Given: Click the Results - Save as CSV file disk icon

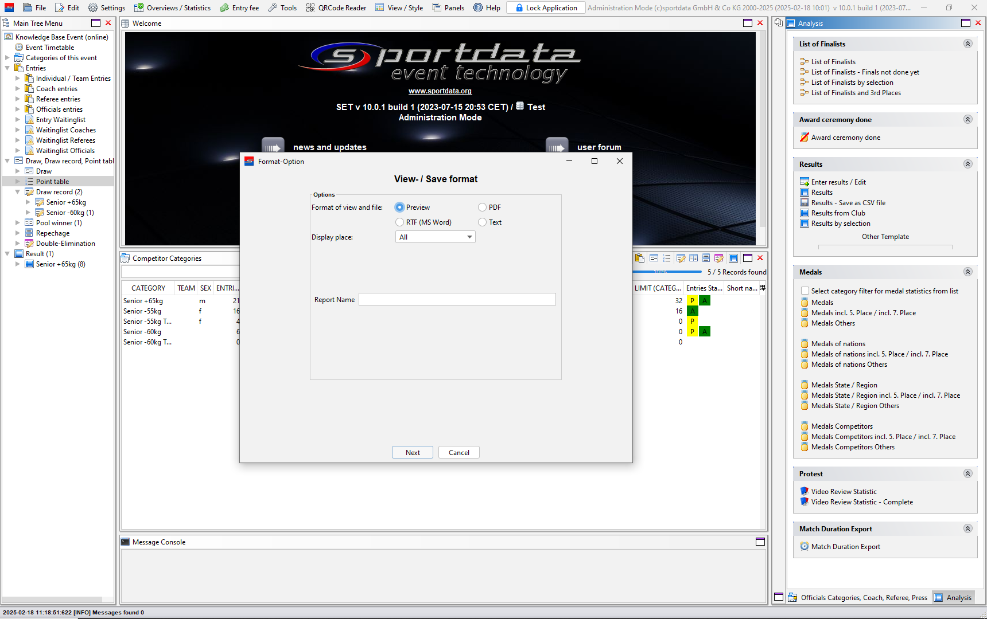Looking at the screenshot, I should click(805, 203).
